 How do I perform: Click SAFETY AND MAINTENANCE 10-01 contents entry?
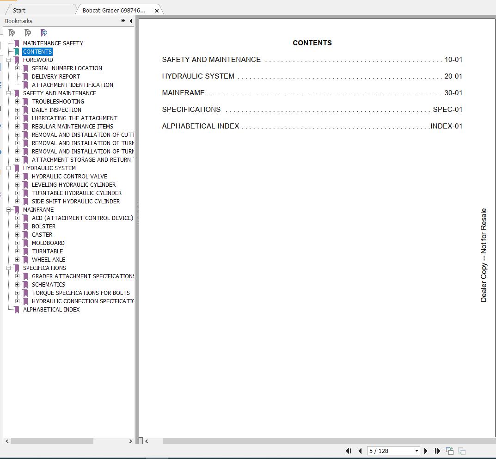[312, 60]
